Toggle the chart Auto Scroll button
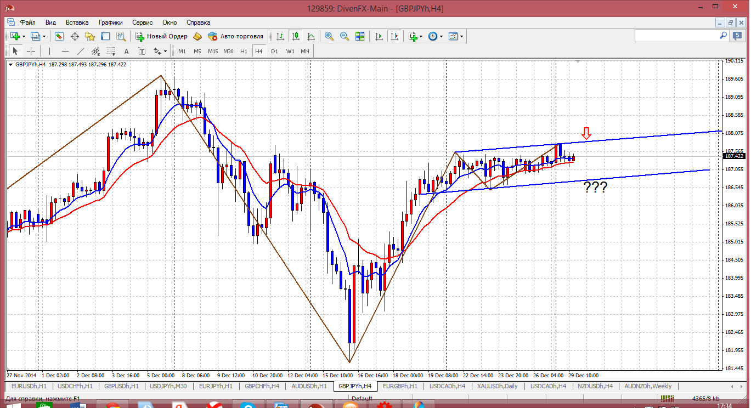This screenshot has height=408, width=751. point(379,36)
